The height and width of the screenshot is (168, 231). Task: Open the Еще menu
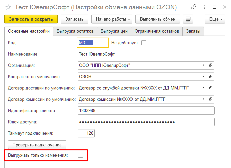click(215, 19)
